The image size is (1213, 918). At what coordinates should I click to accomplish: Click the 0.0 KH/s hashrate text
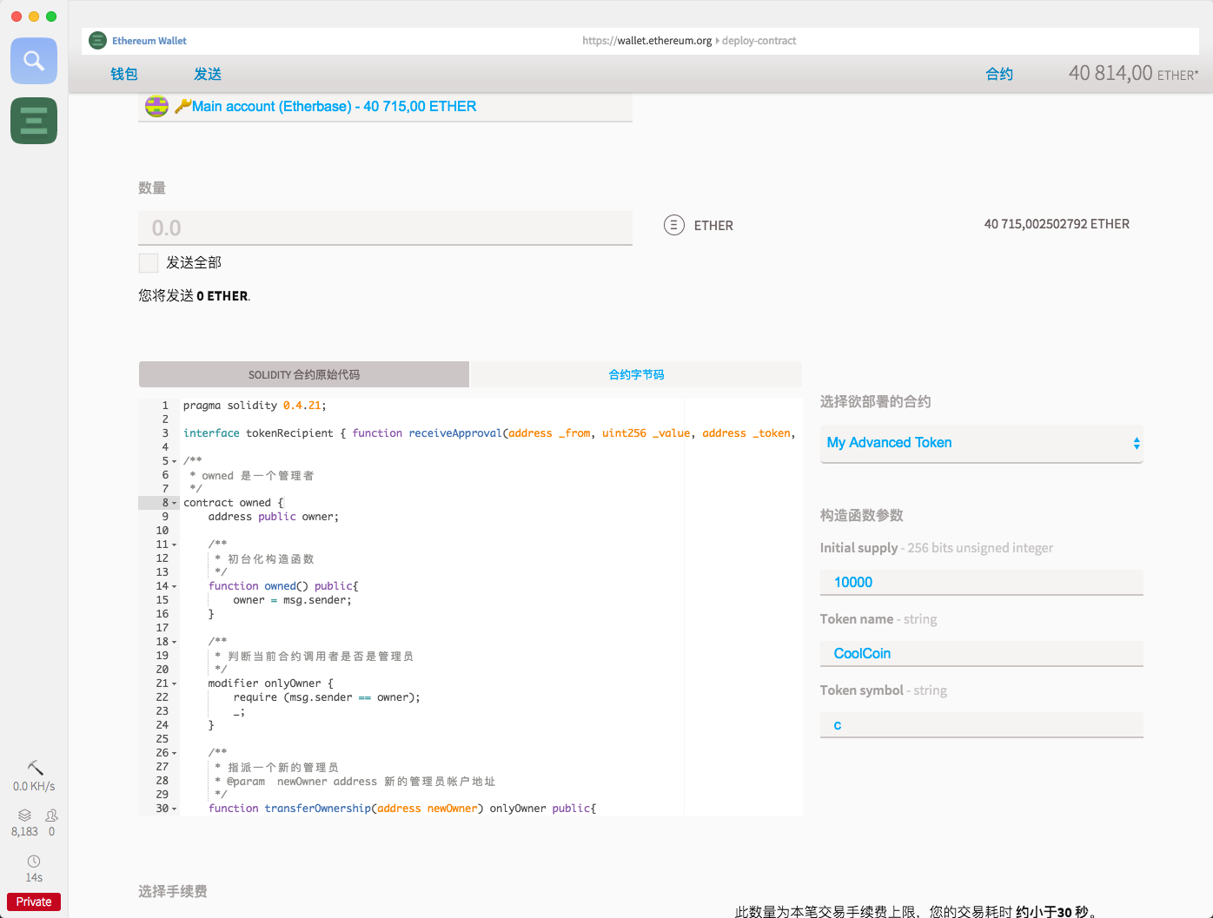coord(34,787)
